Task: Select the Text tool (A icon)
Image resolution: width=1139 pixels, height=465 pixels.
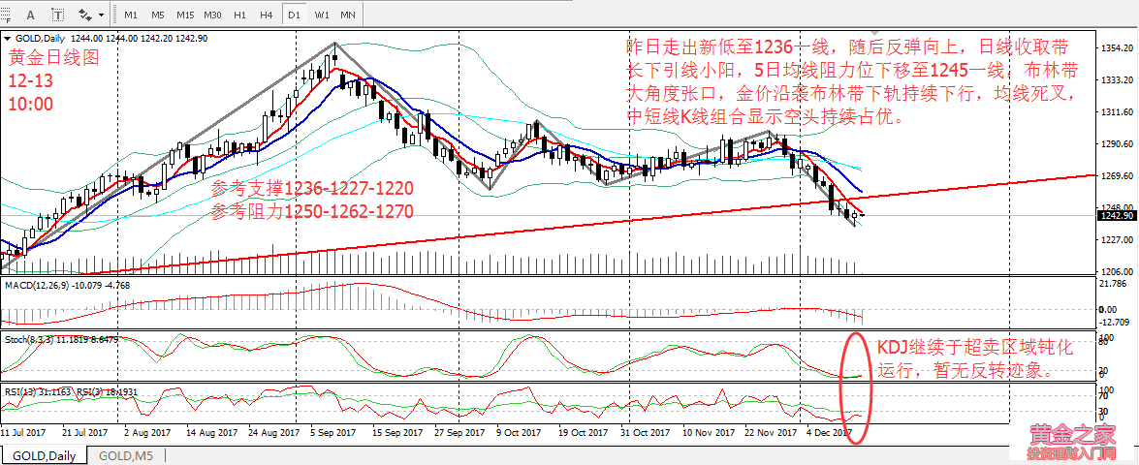Action: point(31,15)
